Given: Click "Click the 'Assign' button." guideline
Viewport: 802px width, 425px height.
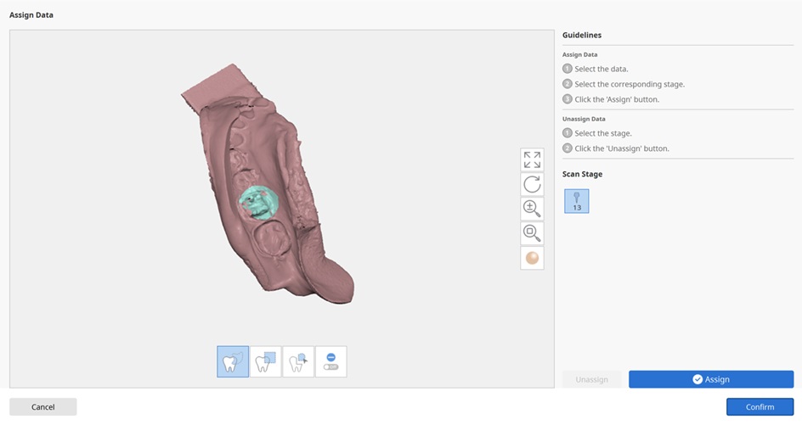Looking at the screenshot, I should coord(616,99).
